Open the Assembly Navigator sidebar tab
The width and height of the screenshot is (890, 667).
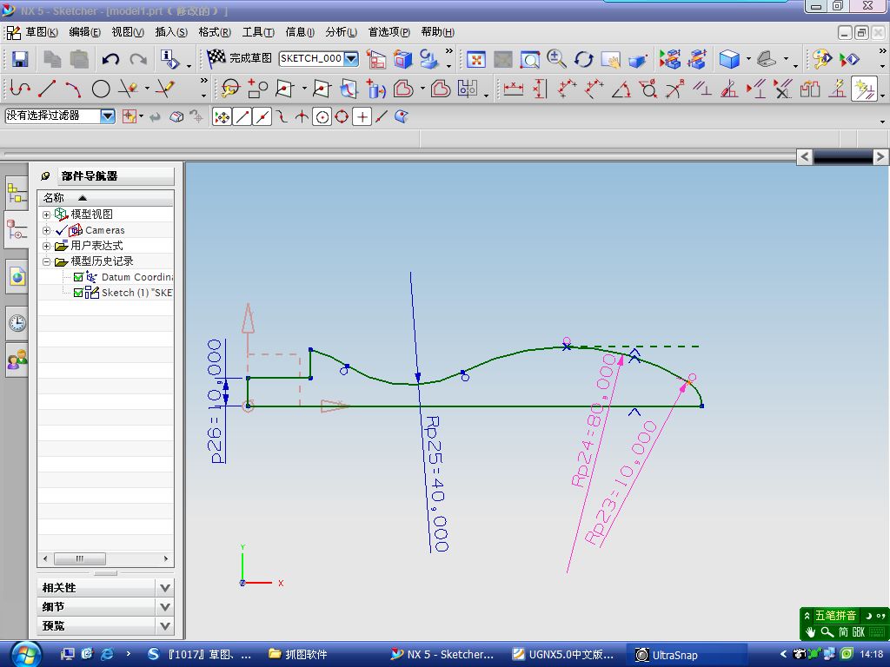click(x=17, y=193)
